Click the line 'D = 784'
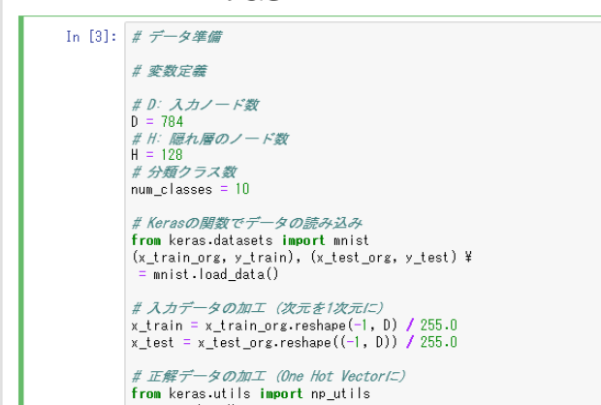The image size is (601, 405). [x=157, y=121]
